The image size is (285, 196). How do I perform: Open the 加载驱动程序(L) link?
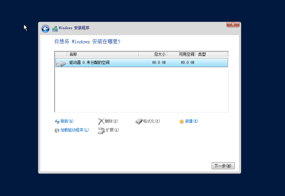pos(75,130)
